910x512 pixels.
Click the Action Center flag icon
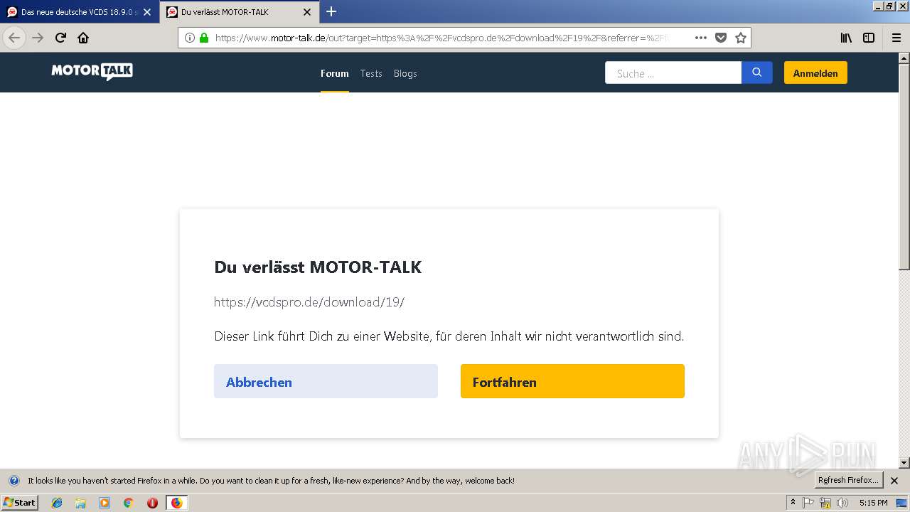(x=808, y=503)
